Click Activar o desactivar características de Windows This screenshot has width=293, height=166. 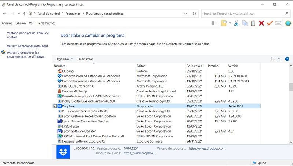point(26,54)
